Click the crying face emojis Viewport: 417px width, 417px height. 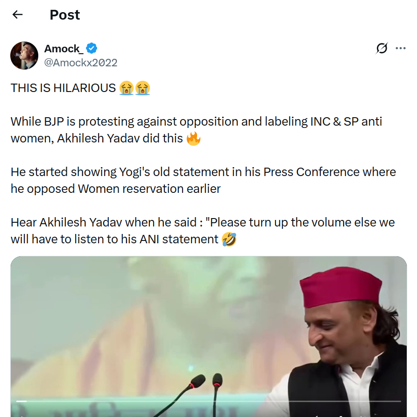click(x=134, y=88)
